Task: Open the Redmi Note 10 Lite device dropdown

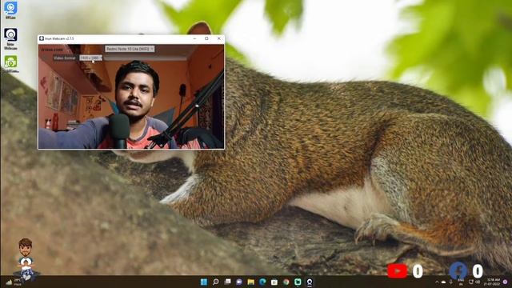Action: tap(130, 49)
